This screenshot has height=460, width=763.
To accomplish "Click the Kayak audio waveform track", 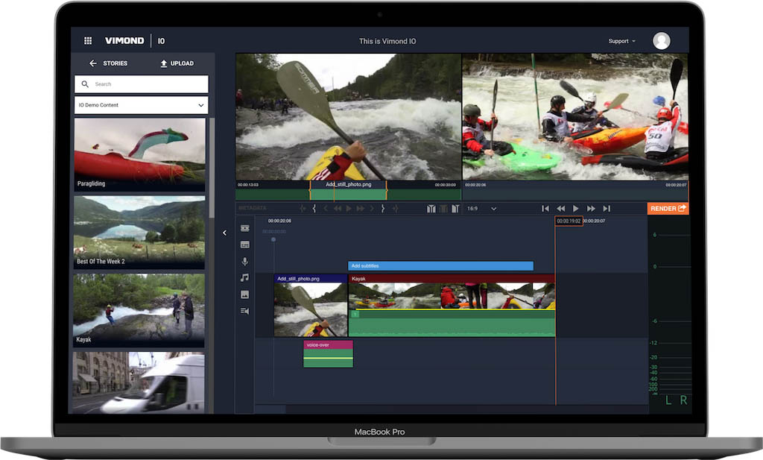I will pyautogui.click(x=452, y=324).
